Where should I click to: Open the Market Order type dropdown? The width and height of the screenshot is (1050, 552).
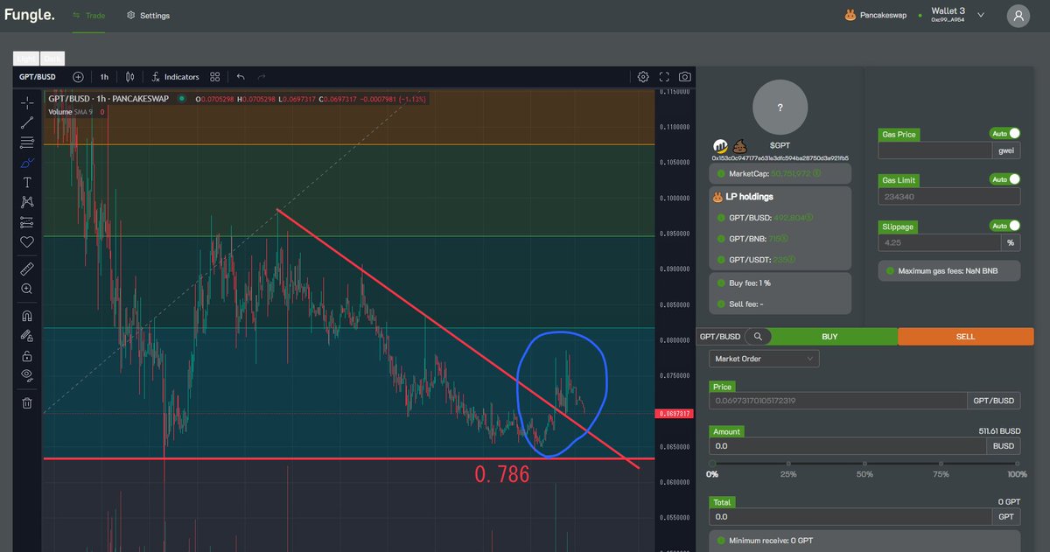click(764, 359)
